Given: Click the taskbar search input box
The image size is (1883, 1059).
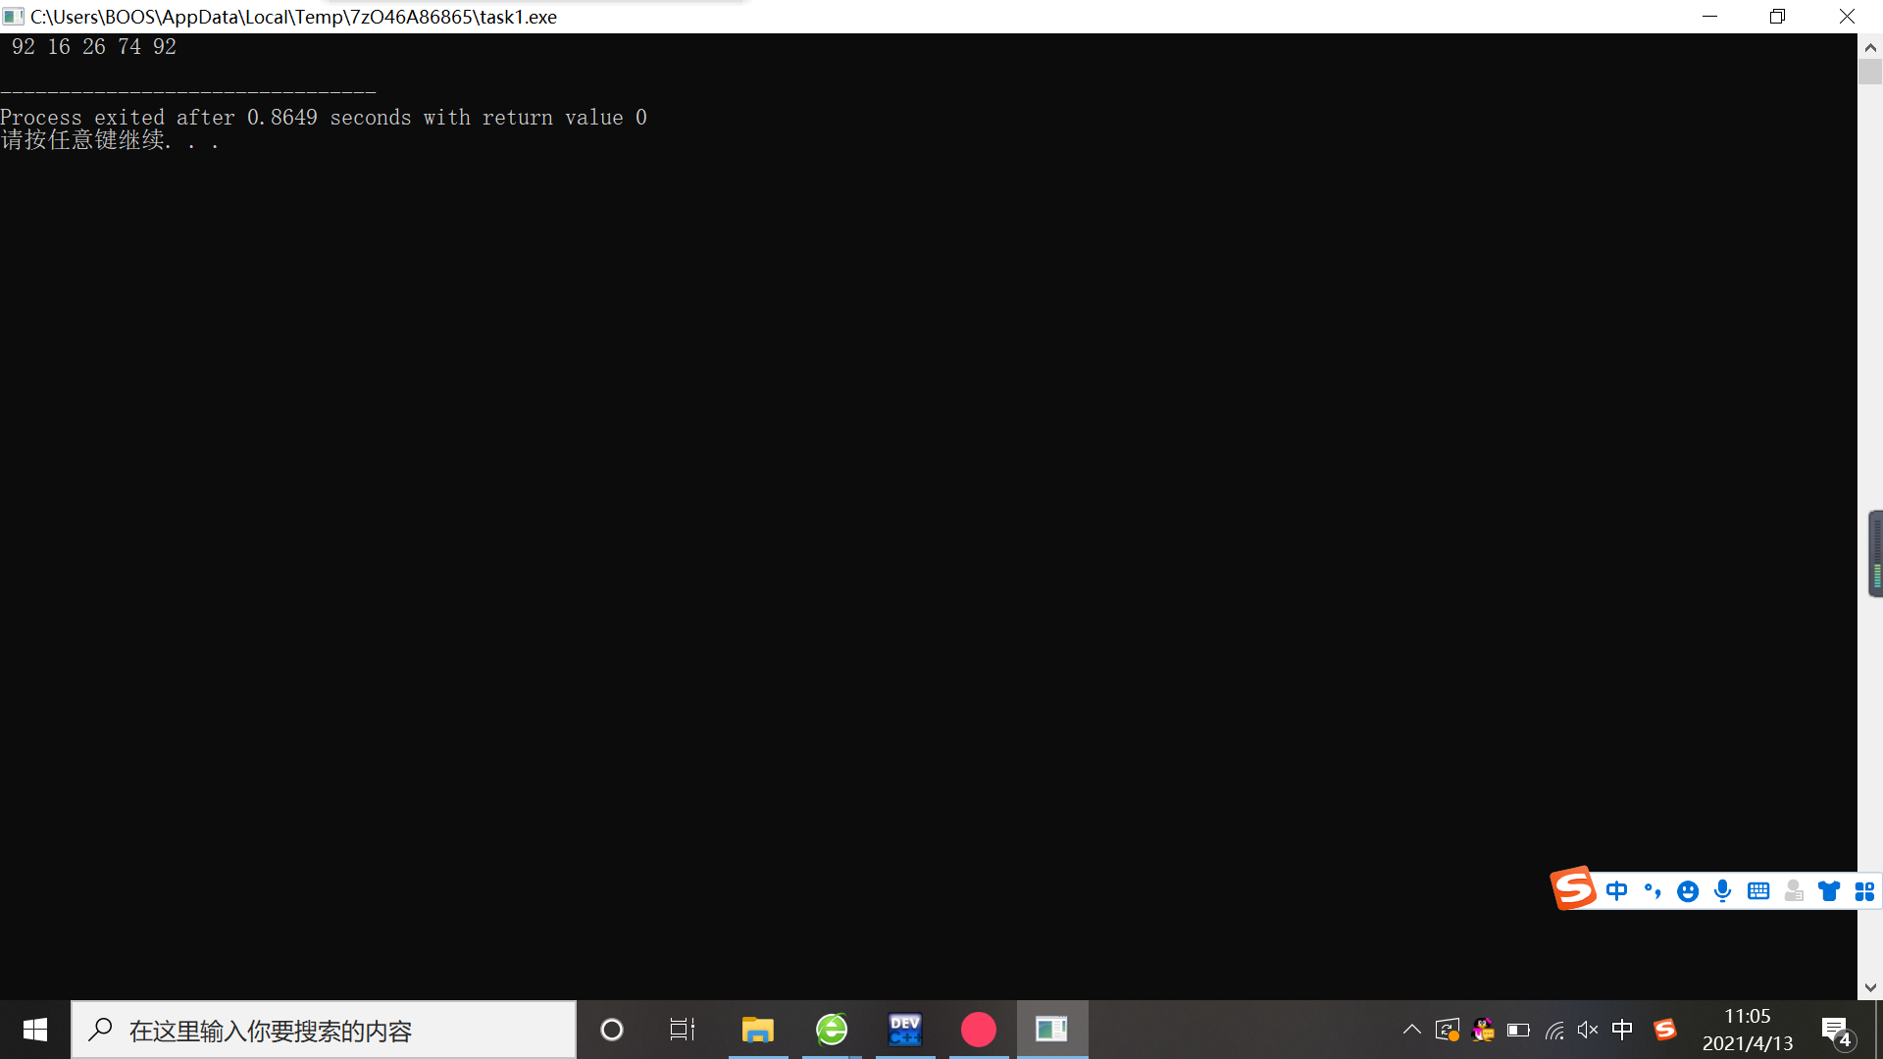Looking at the screenshot, I should click(324, 1030).
